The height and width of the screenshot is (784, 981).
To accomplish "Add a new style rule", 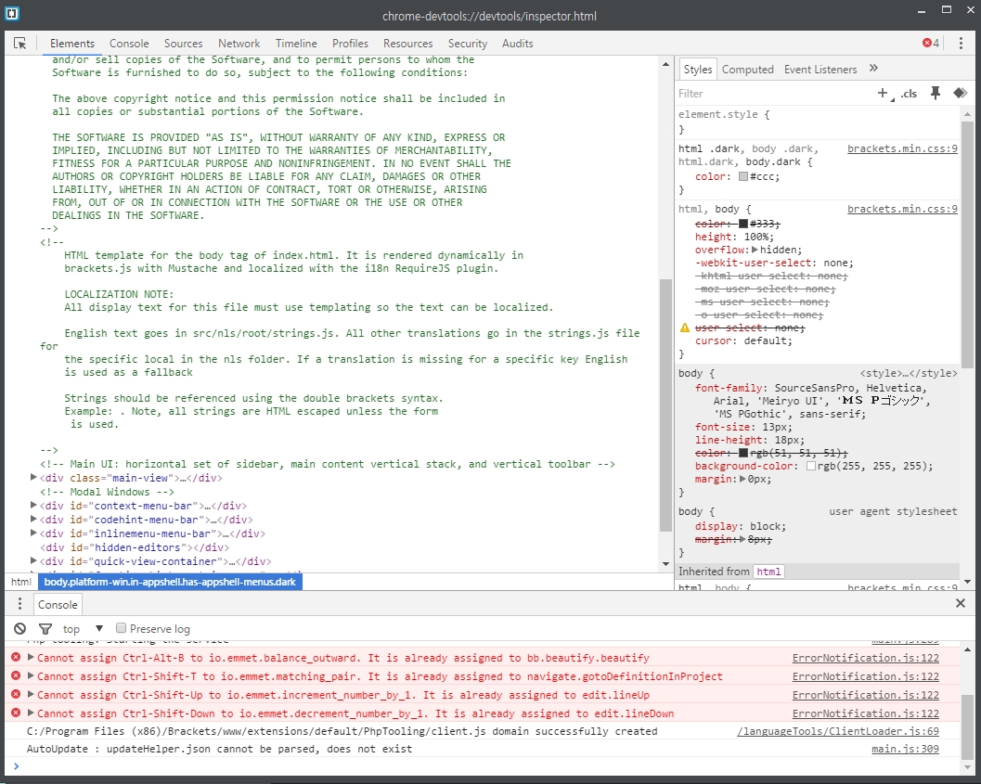I will [883, 93].
